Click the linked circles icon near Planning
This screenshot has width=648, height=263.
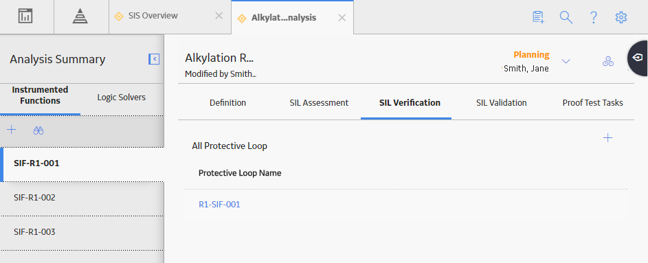pyautogui.click(x=608, y=62)
